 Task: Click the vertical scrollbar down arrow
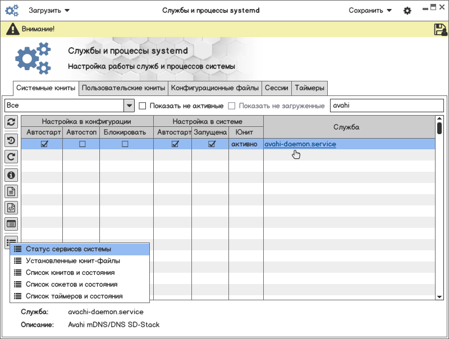[439, 296]
